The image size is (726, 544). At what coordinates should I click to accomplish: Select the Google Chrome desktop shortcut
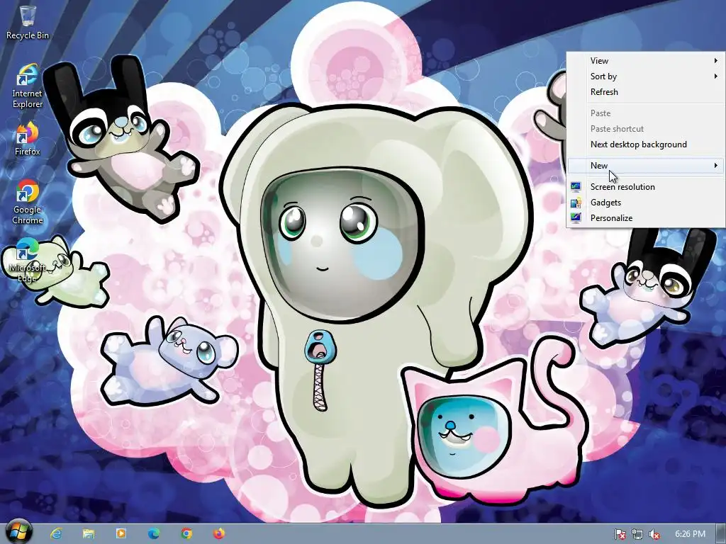point(28,202)
